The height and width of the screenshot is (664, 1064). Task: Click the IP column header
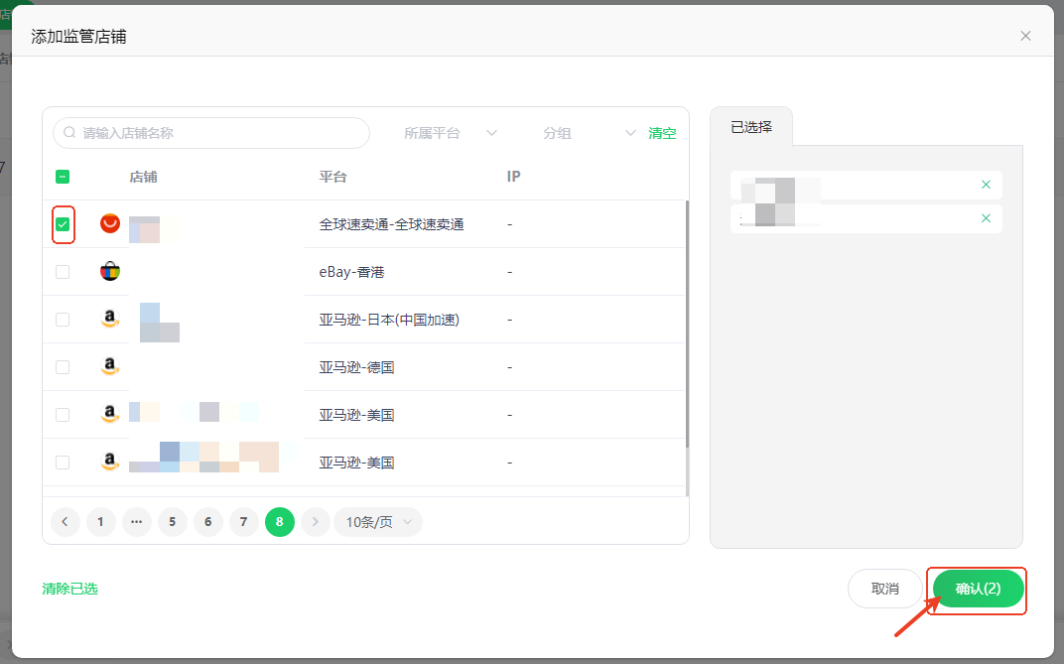click(514, 177)
